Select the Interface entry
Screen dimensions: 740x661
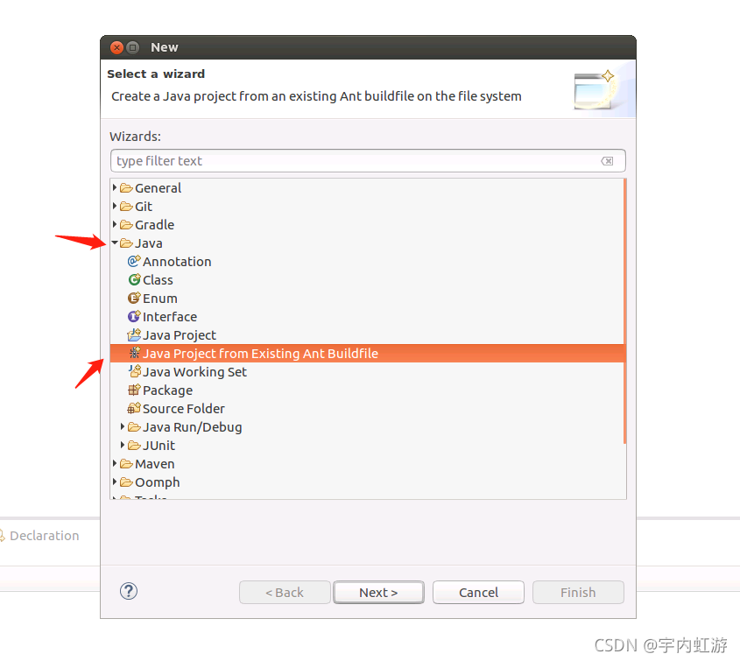click(170, 317)
